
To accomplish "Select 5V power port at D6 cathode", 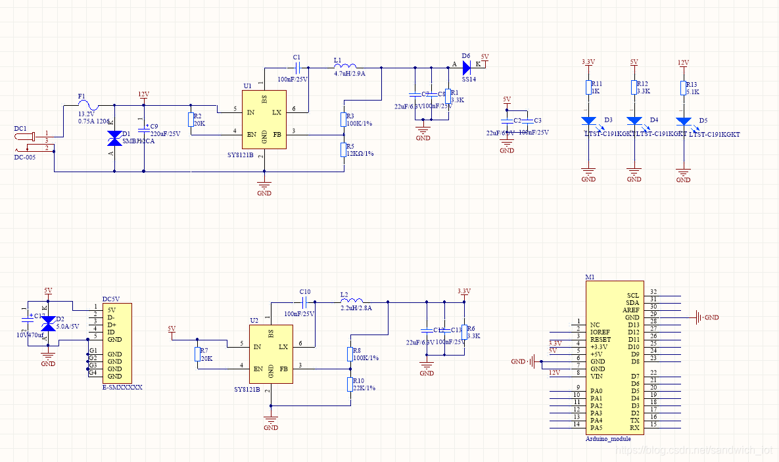I will pos(485,59).
